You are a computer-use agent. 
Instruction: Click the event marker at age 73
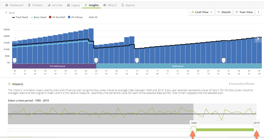137,60
